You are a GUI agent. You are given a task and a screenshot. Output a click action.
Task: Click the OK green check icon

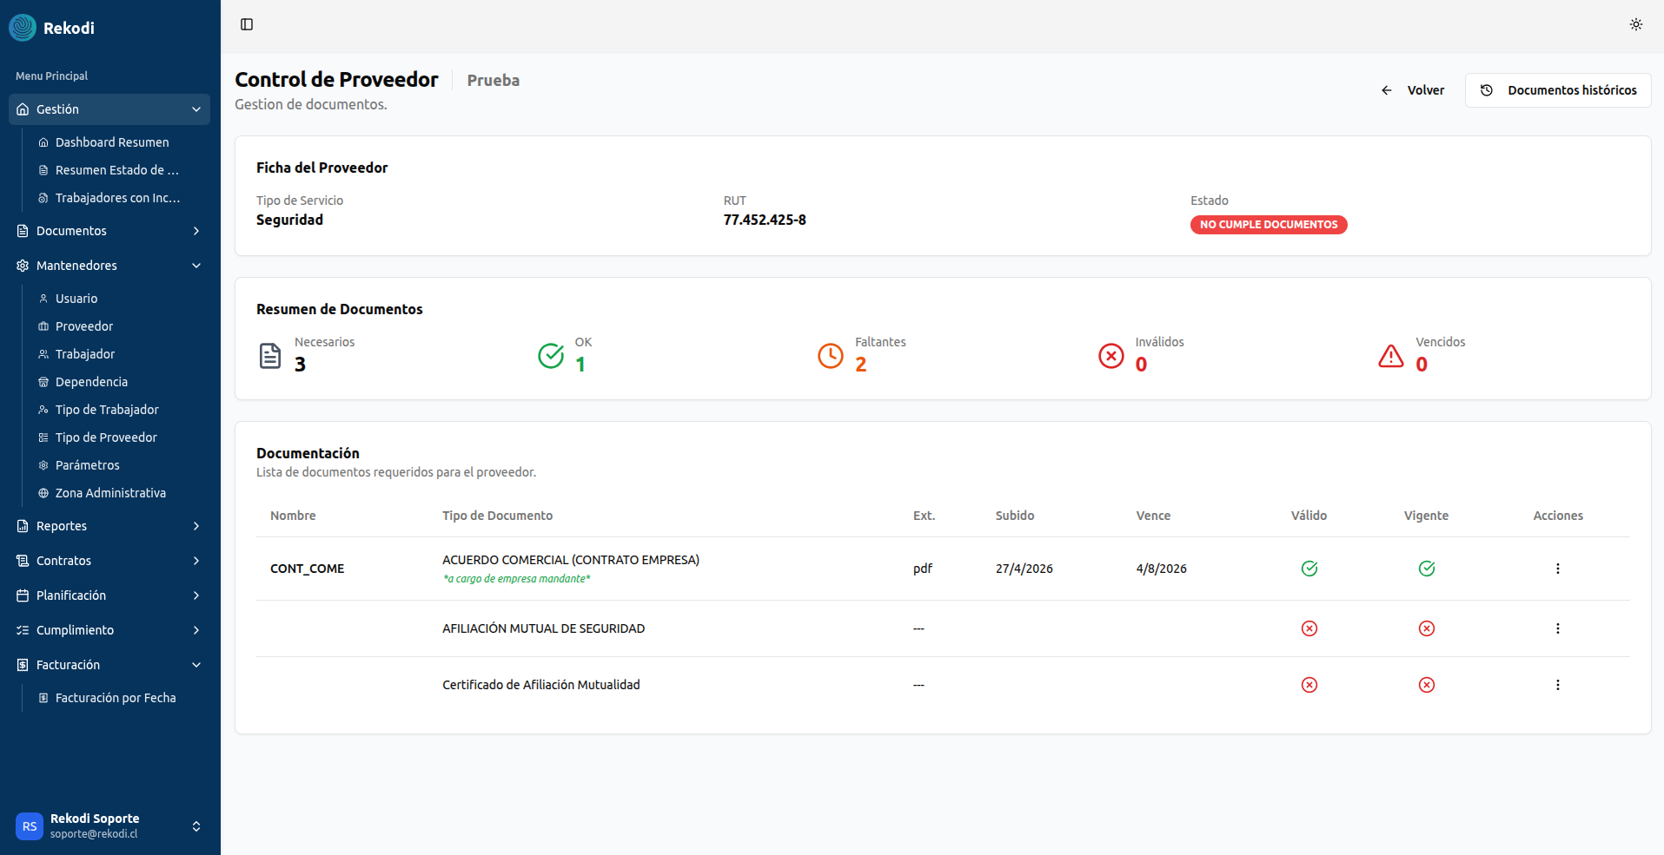(551, 356)
